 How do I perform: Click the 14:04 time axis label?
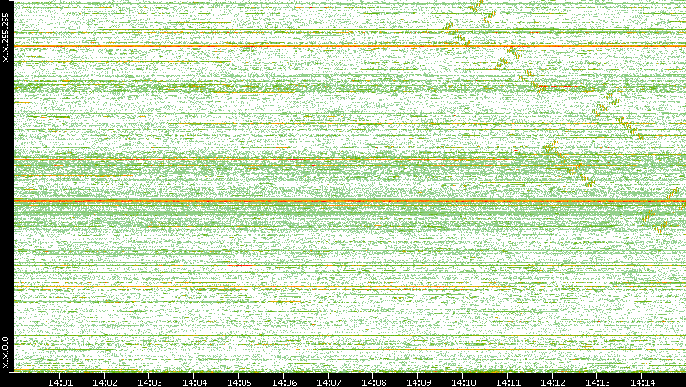pyautogui.click(x=194, y=382)
